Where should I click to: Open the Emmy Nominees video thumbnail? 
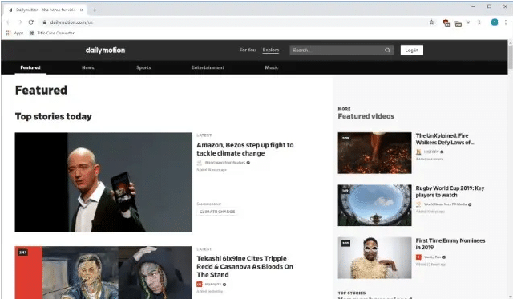tap(374, 258)
